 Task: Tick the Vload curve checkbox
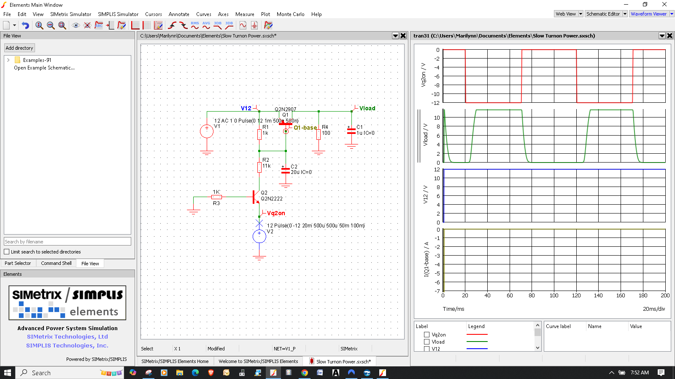pos(427,342)
